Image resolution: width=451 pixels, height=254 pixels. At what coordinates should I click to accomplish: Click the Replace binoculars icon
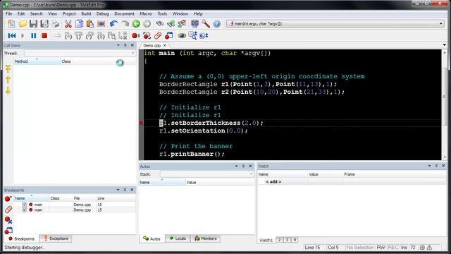point(171,23)
